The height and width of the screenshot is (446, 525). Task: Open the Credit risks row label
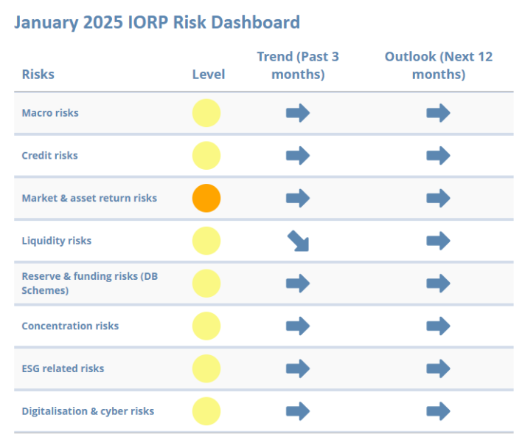49,156
